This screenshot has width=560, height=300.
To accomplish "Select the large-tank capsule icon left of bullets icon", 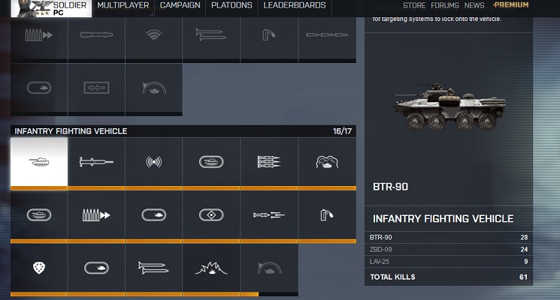I will tap(39, 215).
